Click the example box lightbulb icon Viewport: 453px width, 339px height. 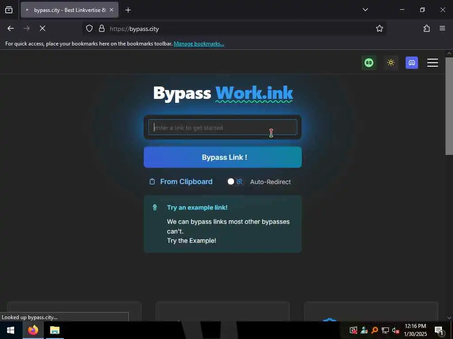pos(155,207)
